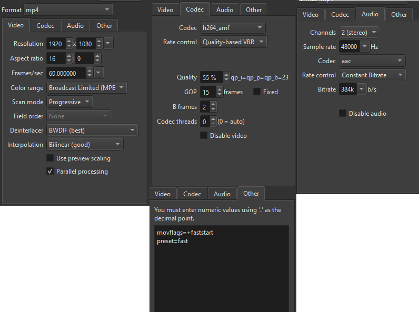Select Video tab in right Audio panel
This screenshot has width=419, height=312.
pos(310,14)
